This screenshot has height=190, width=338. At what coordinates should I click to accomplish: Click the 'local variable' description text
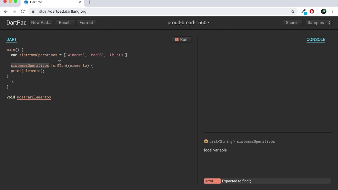pos(215,150)
